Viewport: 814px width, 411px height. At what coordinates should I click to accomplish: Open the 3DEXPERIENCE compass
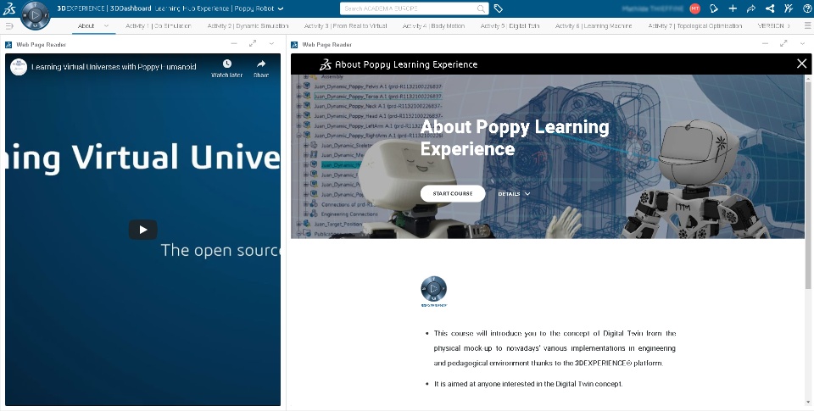[36, 15]
